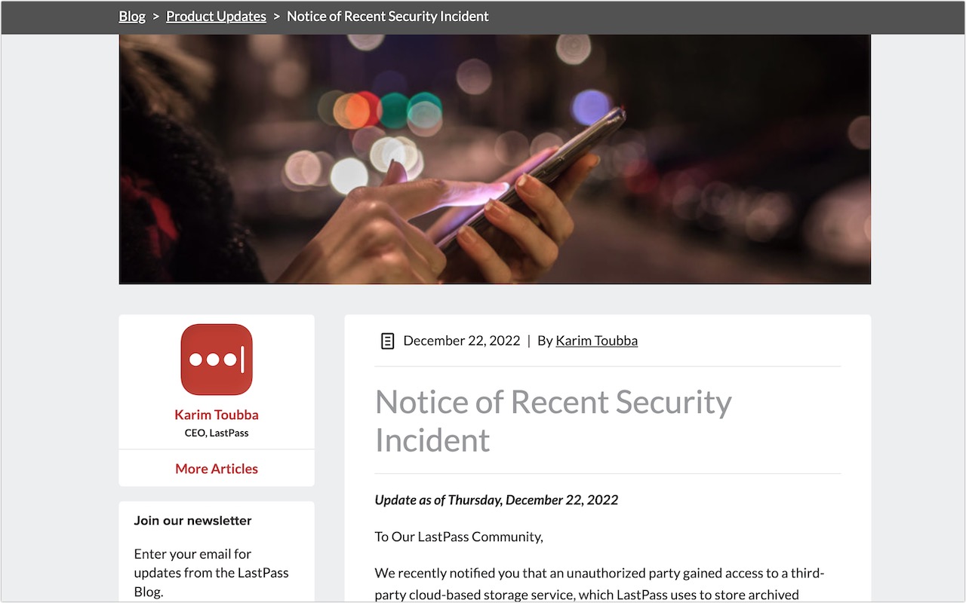Select the author name Karim Toubba in sidebar

click(216, 415)
